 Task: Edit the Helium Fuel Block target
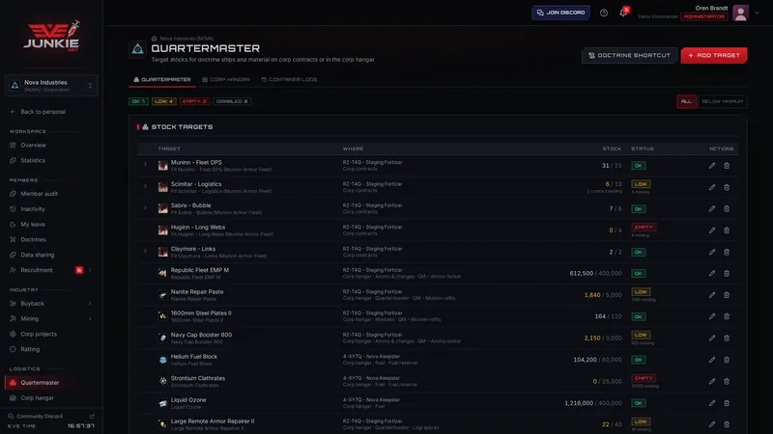pyautogui.click(x=712, y=360)
